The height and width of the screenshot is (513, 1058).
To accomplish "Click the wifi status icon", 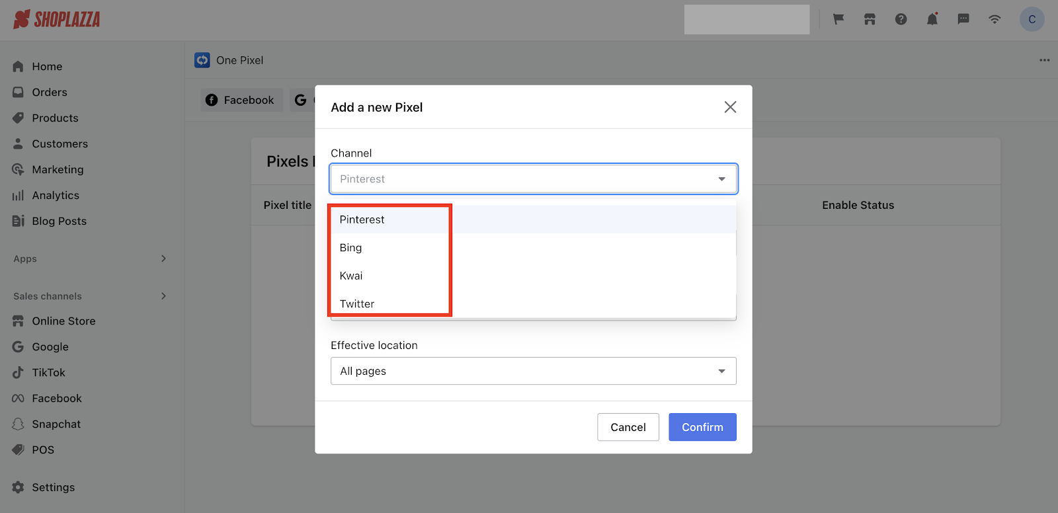I will coord(995,19).
